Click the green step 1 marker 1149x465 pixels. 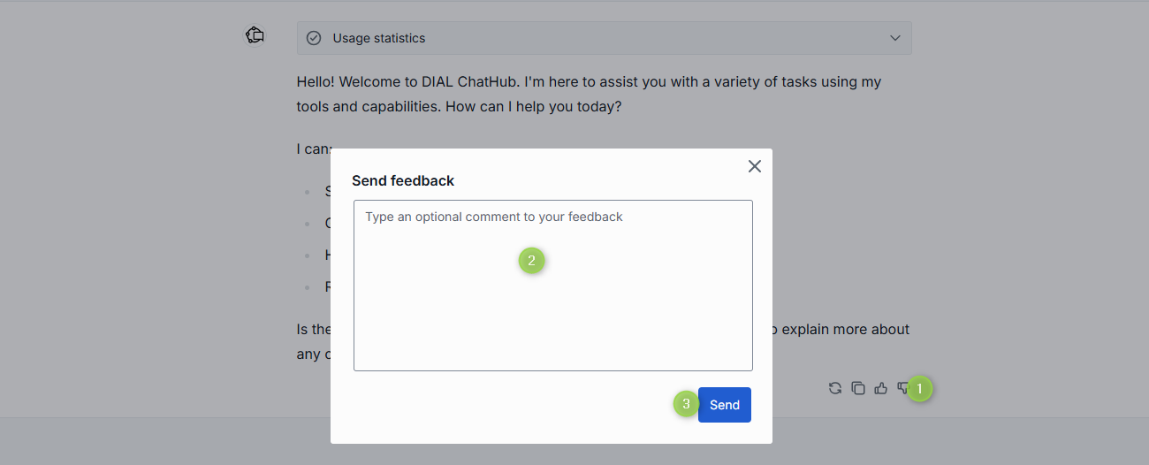tap(919, 388)
